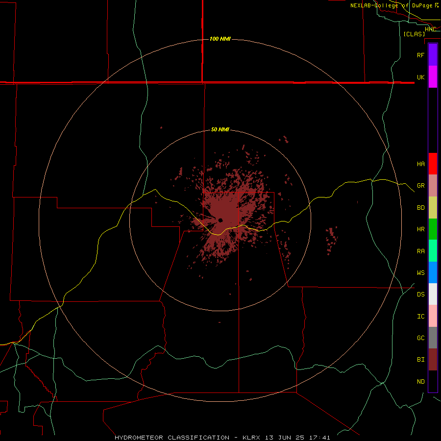The width and height of the screenshot is (441, 441).
Task: Click the biological echo cluster east of 50 NMI ring
Action: pos(332,241)
